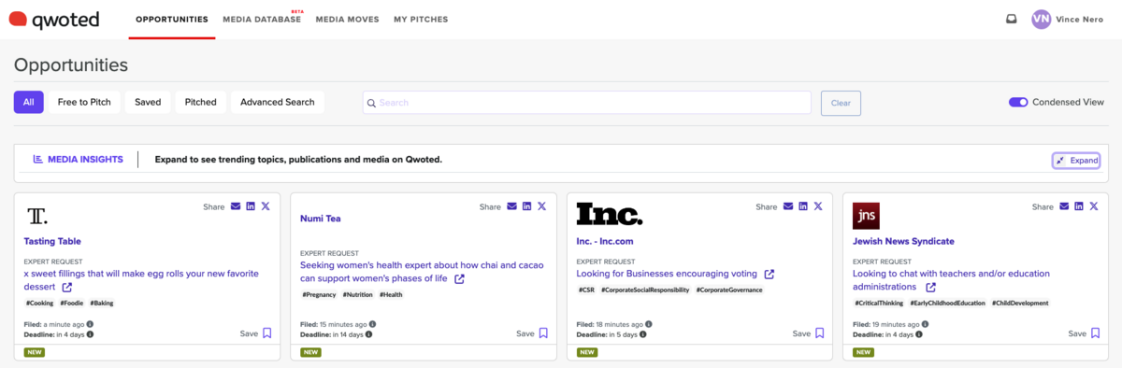Screen dimensions: 1122x368
Task: Click the #CriticalThinking tag
Action: (x=879, y=303)
